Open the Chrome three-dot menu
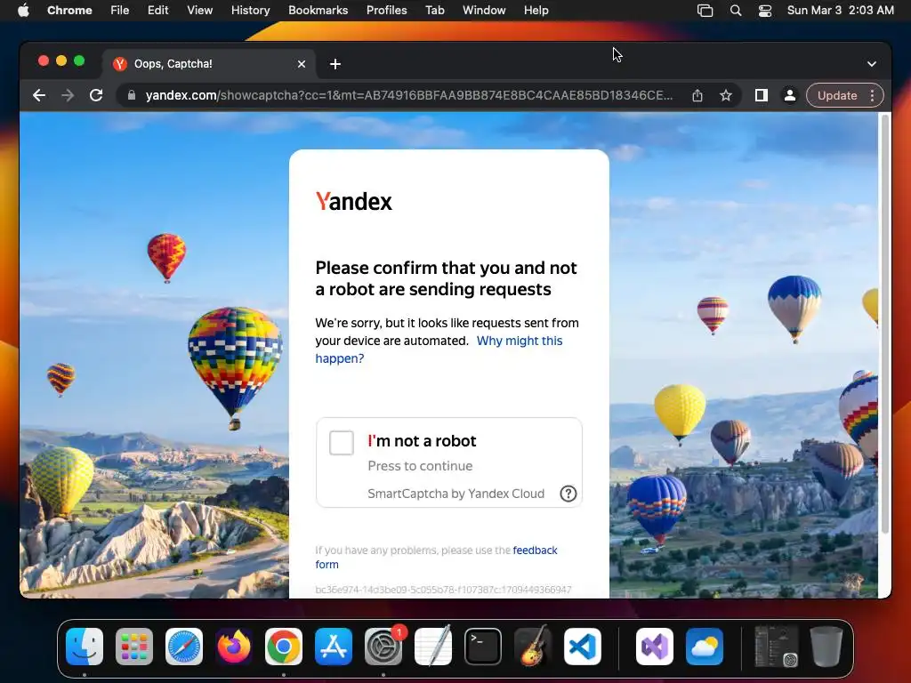The image size is (911, 683). (872, 95)
